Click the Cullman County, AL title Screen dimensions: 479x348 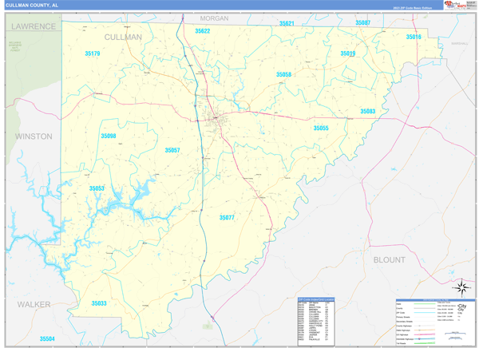click(34, 5)
